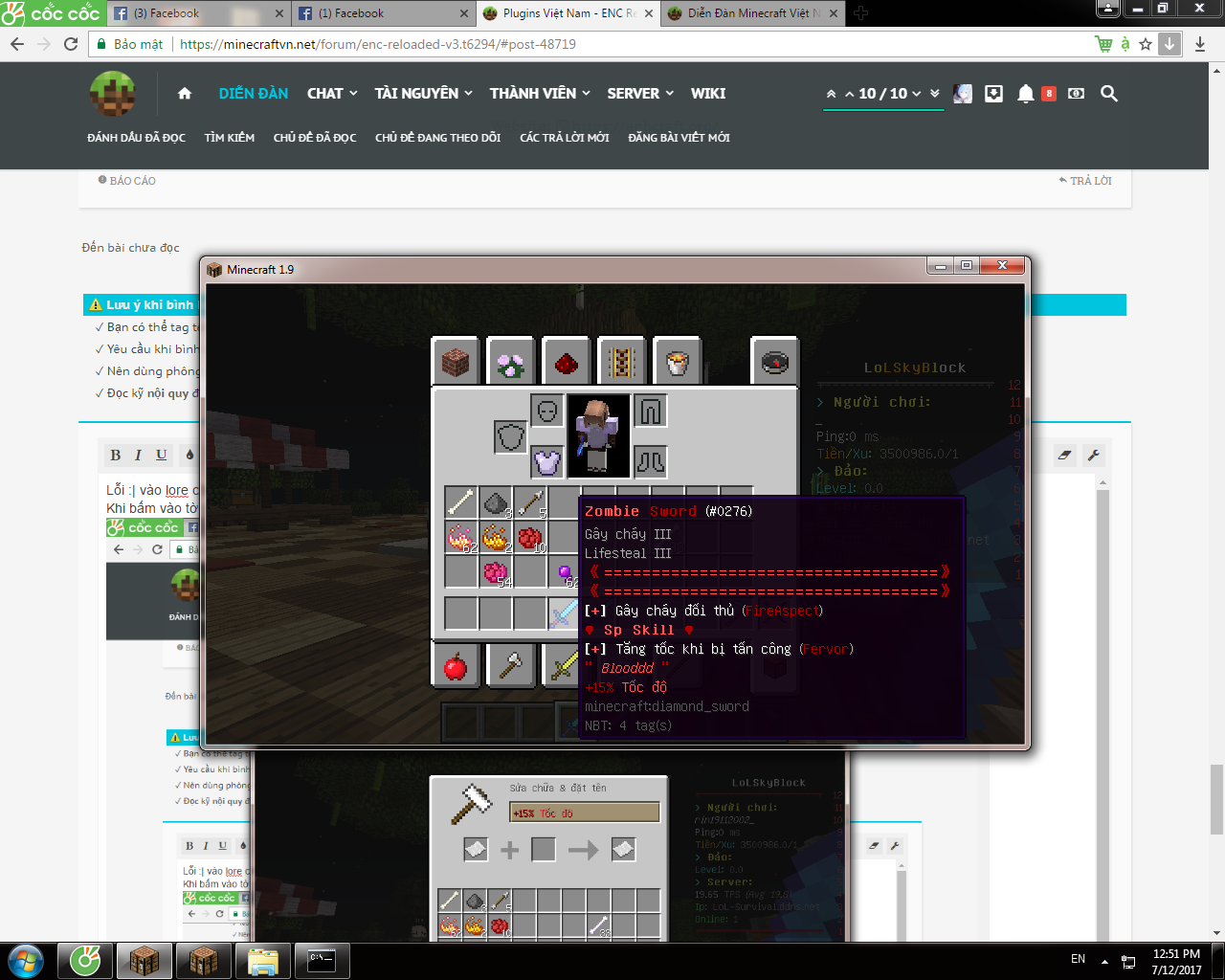Expand the TÀI NGUYÊN dropdown menu
This screenshot has height=980, width=1225.
(423, 94)
